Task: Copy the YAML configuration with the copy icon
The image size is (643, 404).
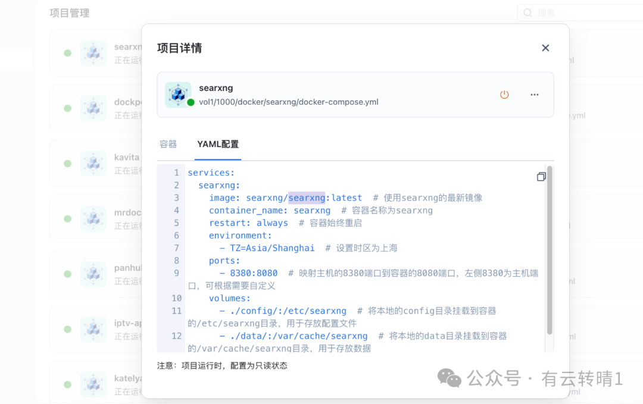Action: 541,177
